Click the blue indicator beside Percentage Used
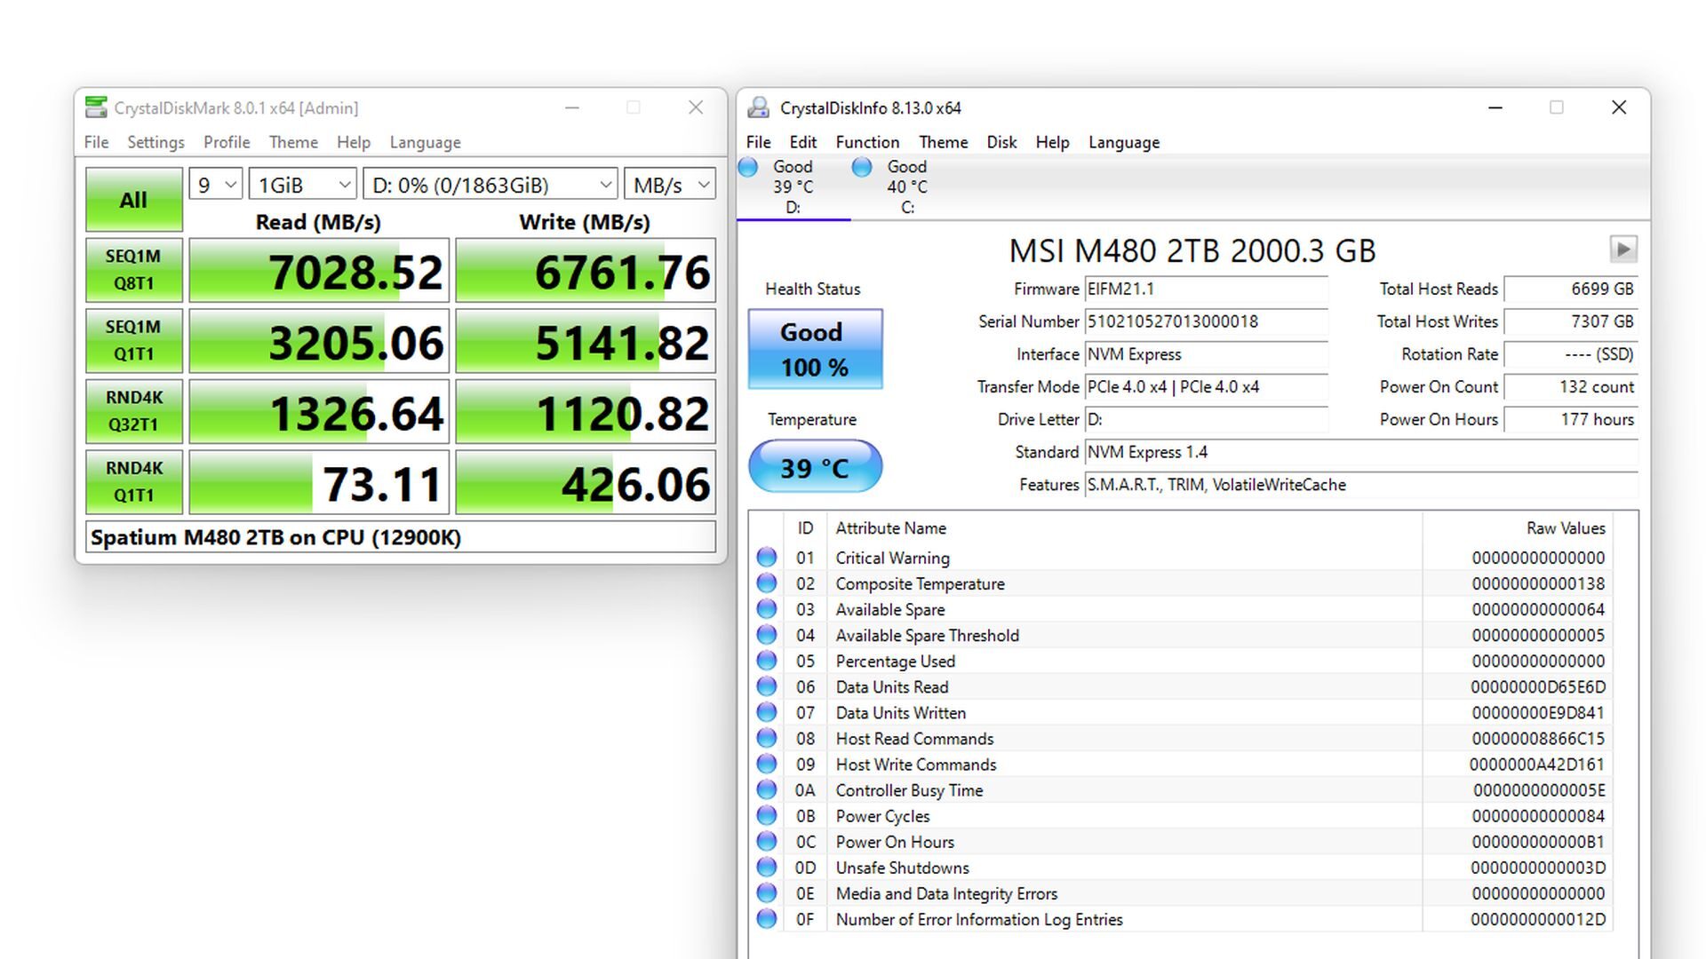Image resolution: width=1706 pixels, height=959 pixels. (765, 661)
